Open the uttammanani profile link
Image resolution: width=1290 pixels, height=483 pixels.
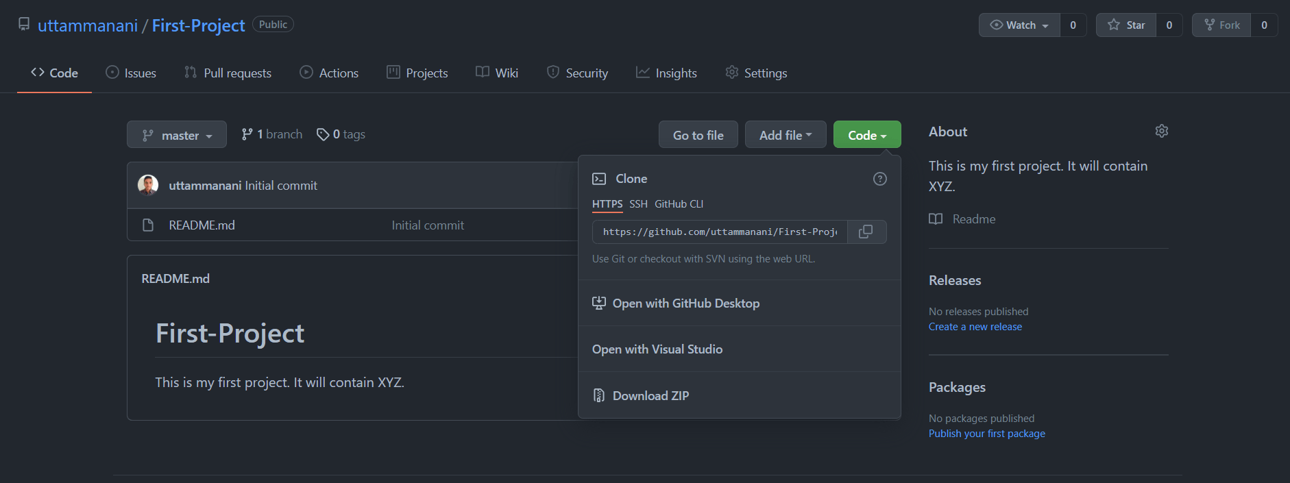pyautogui.click(x=88, y=26)
